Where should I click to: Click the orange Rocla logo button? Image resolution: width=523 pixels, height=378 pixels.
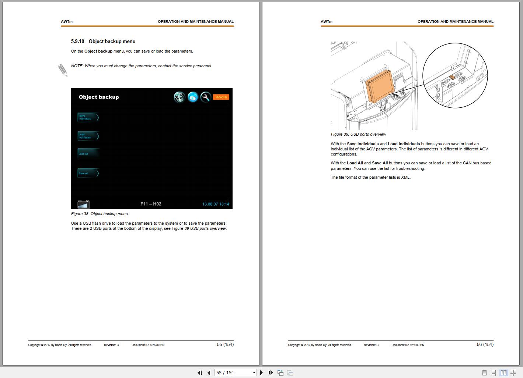point(221,97)
